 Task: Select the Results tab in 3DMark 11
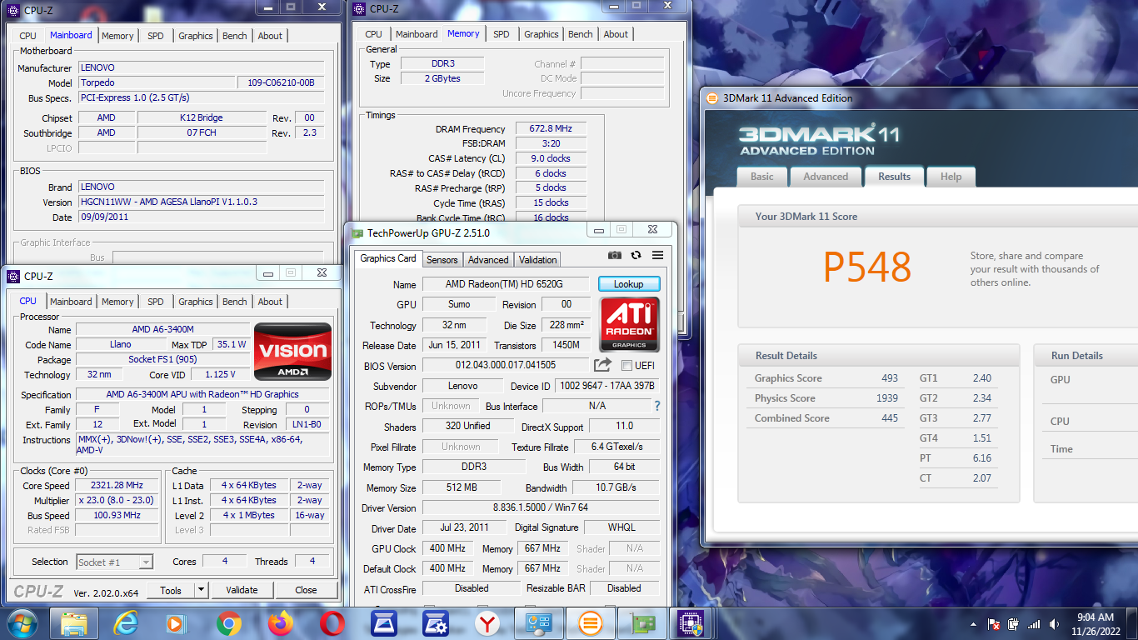click(895, 176)
